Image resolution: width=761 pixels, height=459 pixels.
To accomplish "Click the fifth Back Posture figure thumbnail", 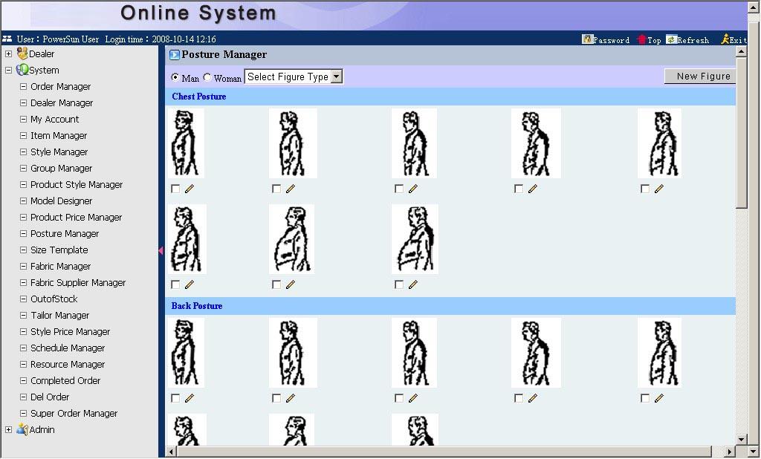I will [660, 353].
